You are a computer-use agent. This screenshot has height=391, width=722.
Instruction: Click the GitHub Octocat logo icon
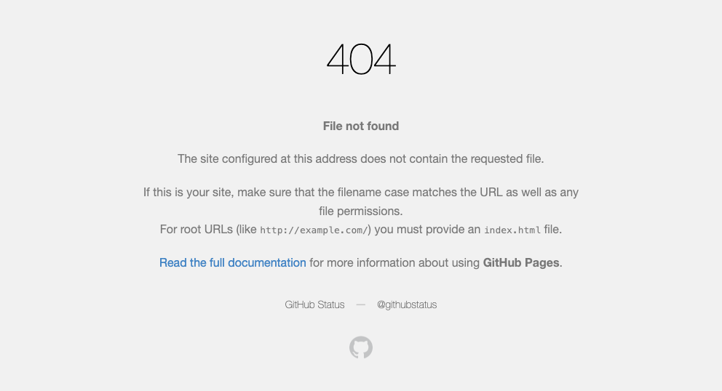click(x=361, y=347)
